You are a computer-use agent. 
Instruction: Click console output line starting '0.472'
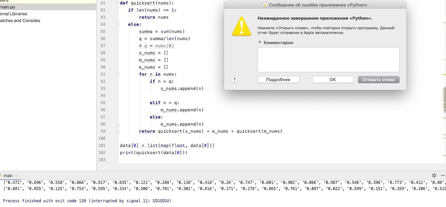pyautogui.click(x=224, y=182)
